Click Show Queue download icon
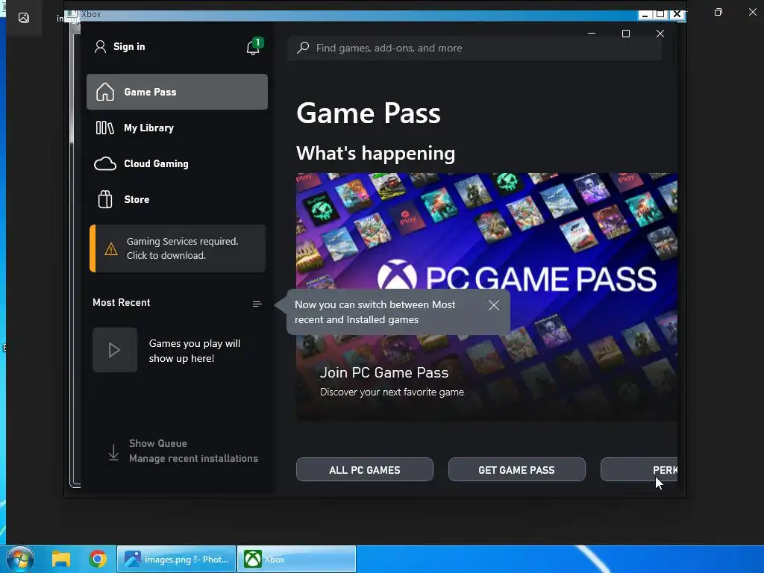The height and width of the screenshot is (573, 764). pos(113,451)
